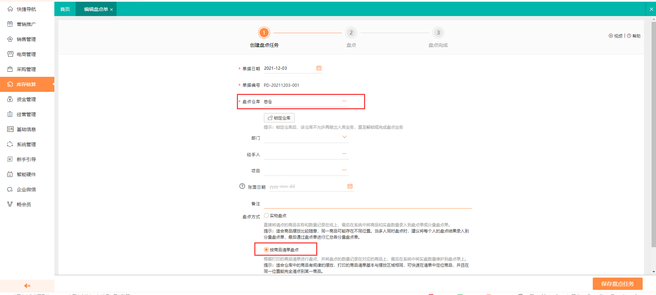Open the 经手人 selector ellipsis

(344, 154)
